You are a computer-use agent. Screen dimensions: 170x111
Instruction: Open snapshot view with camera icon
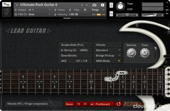(x=94, y=5)
